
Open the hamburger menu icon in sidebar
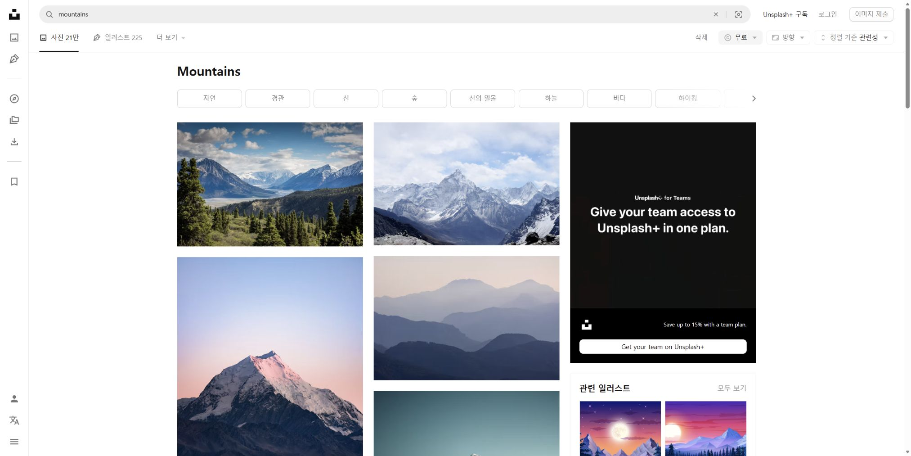tap(14, 442)
